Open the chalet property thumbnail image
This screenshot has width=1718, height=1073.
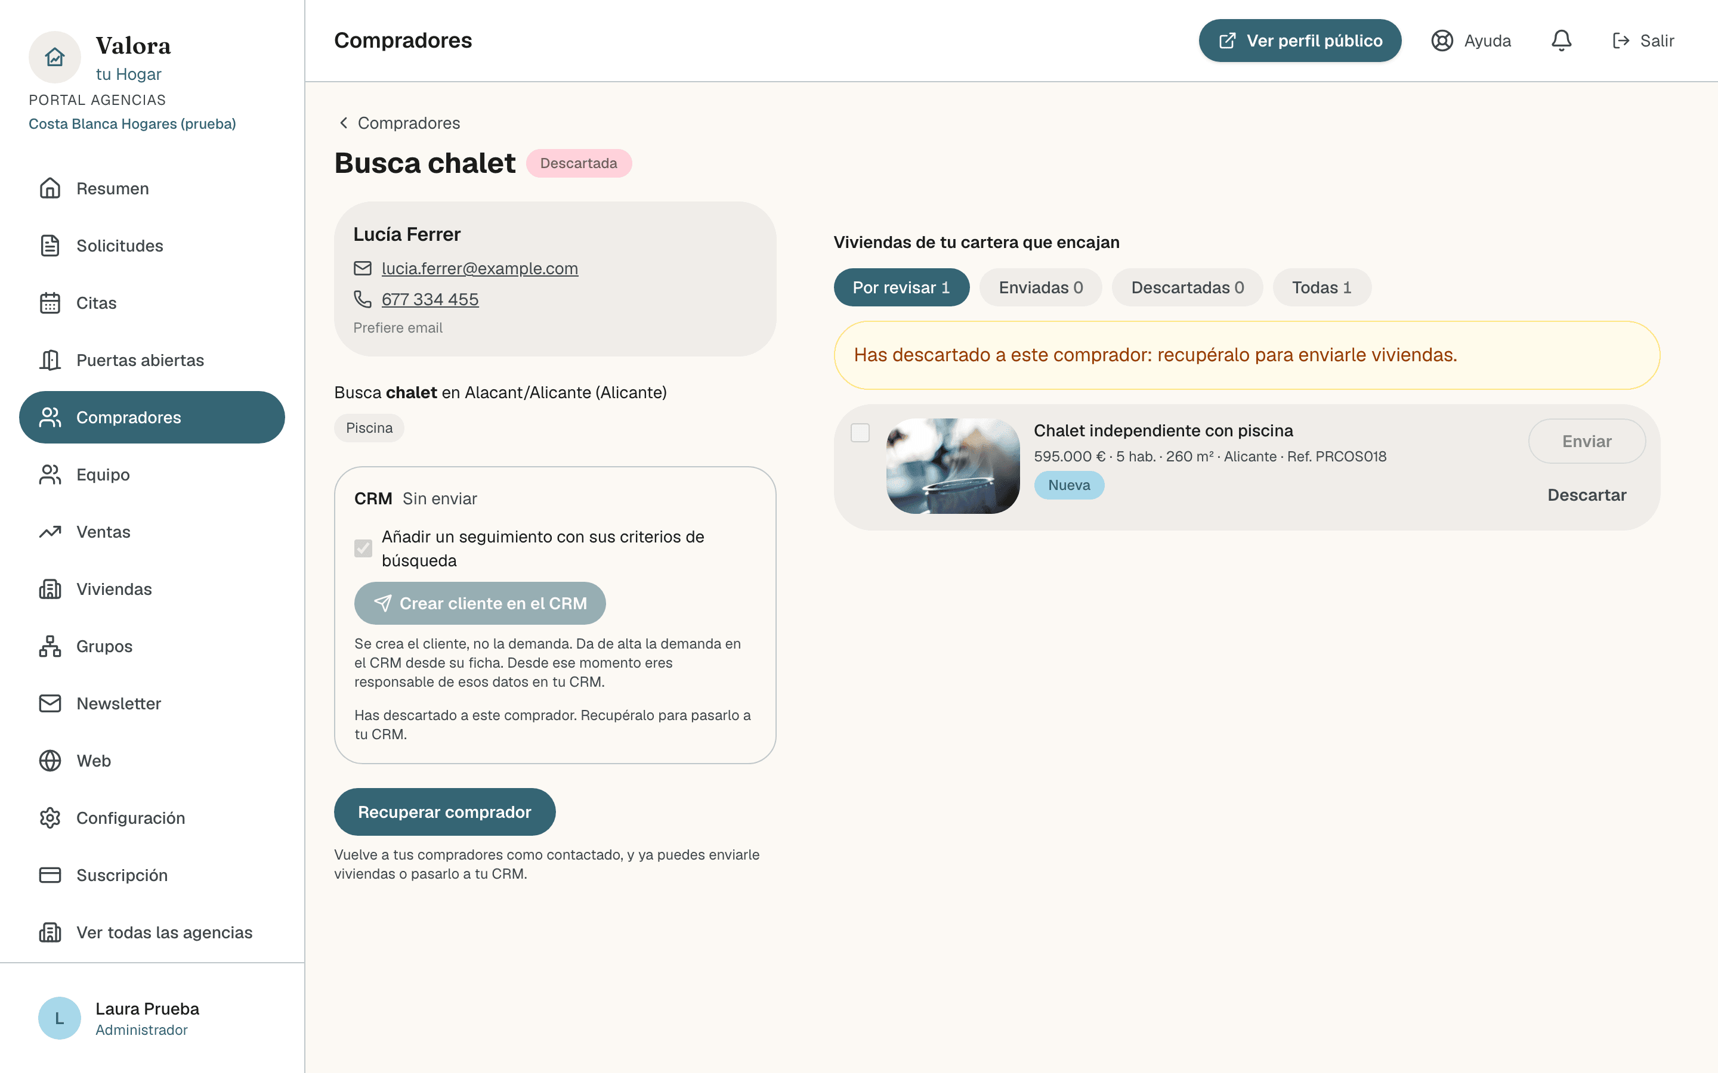[953, 466]
